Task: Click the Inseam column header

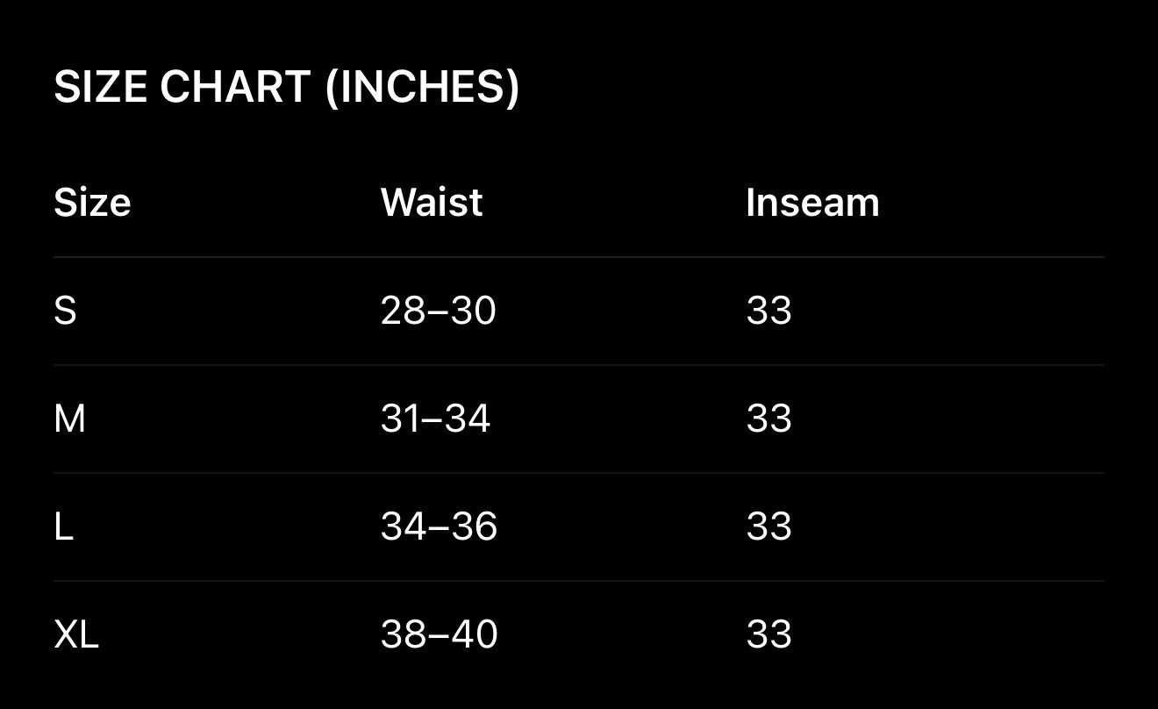Action: click(x=811, y=203)
